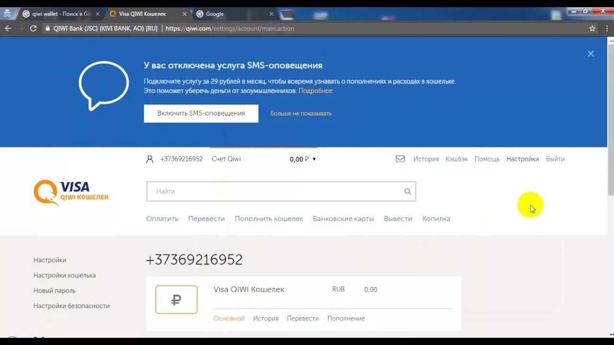Click the large +37369216952 heading

coord(194,260)
